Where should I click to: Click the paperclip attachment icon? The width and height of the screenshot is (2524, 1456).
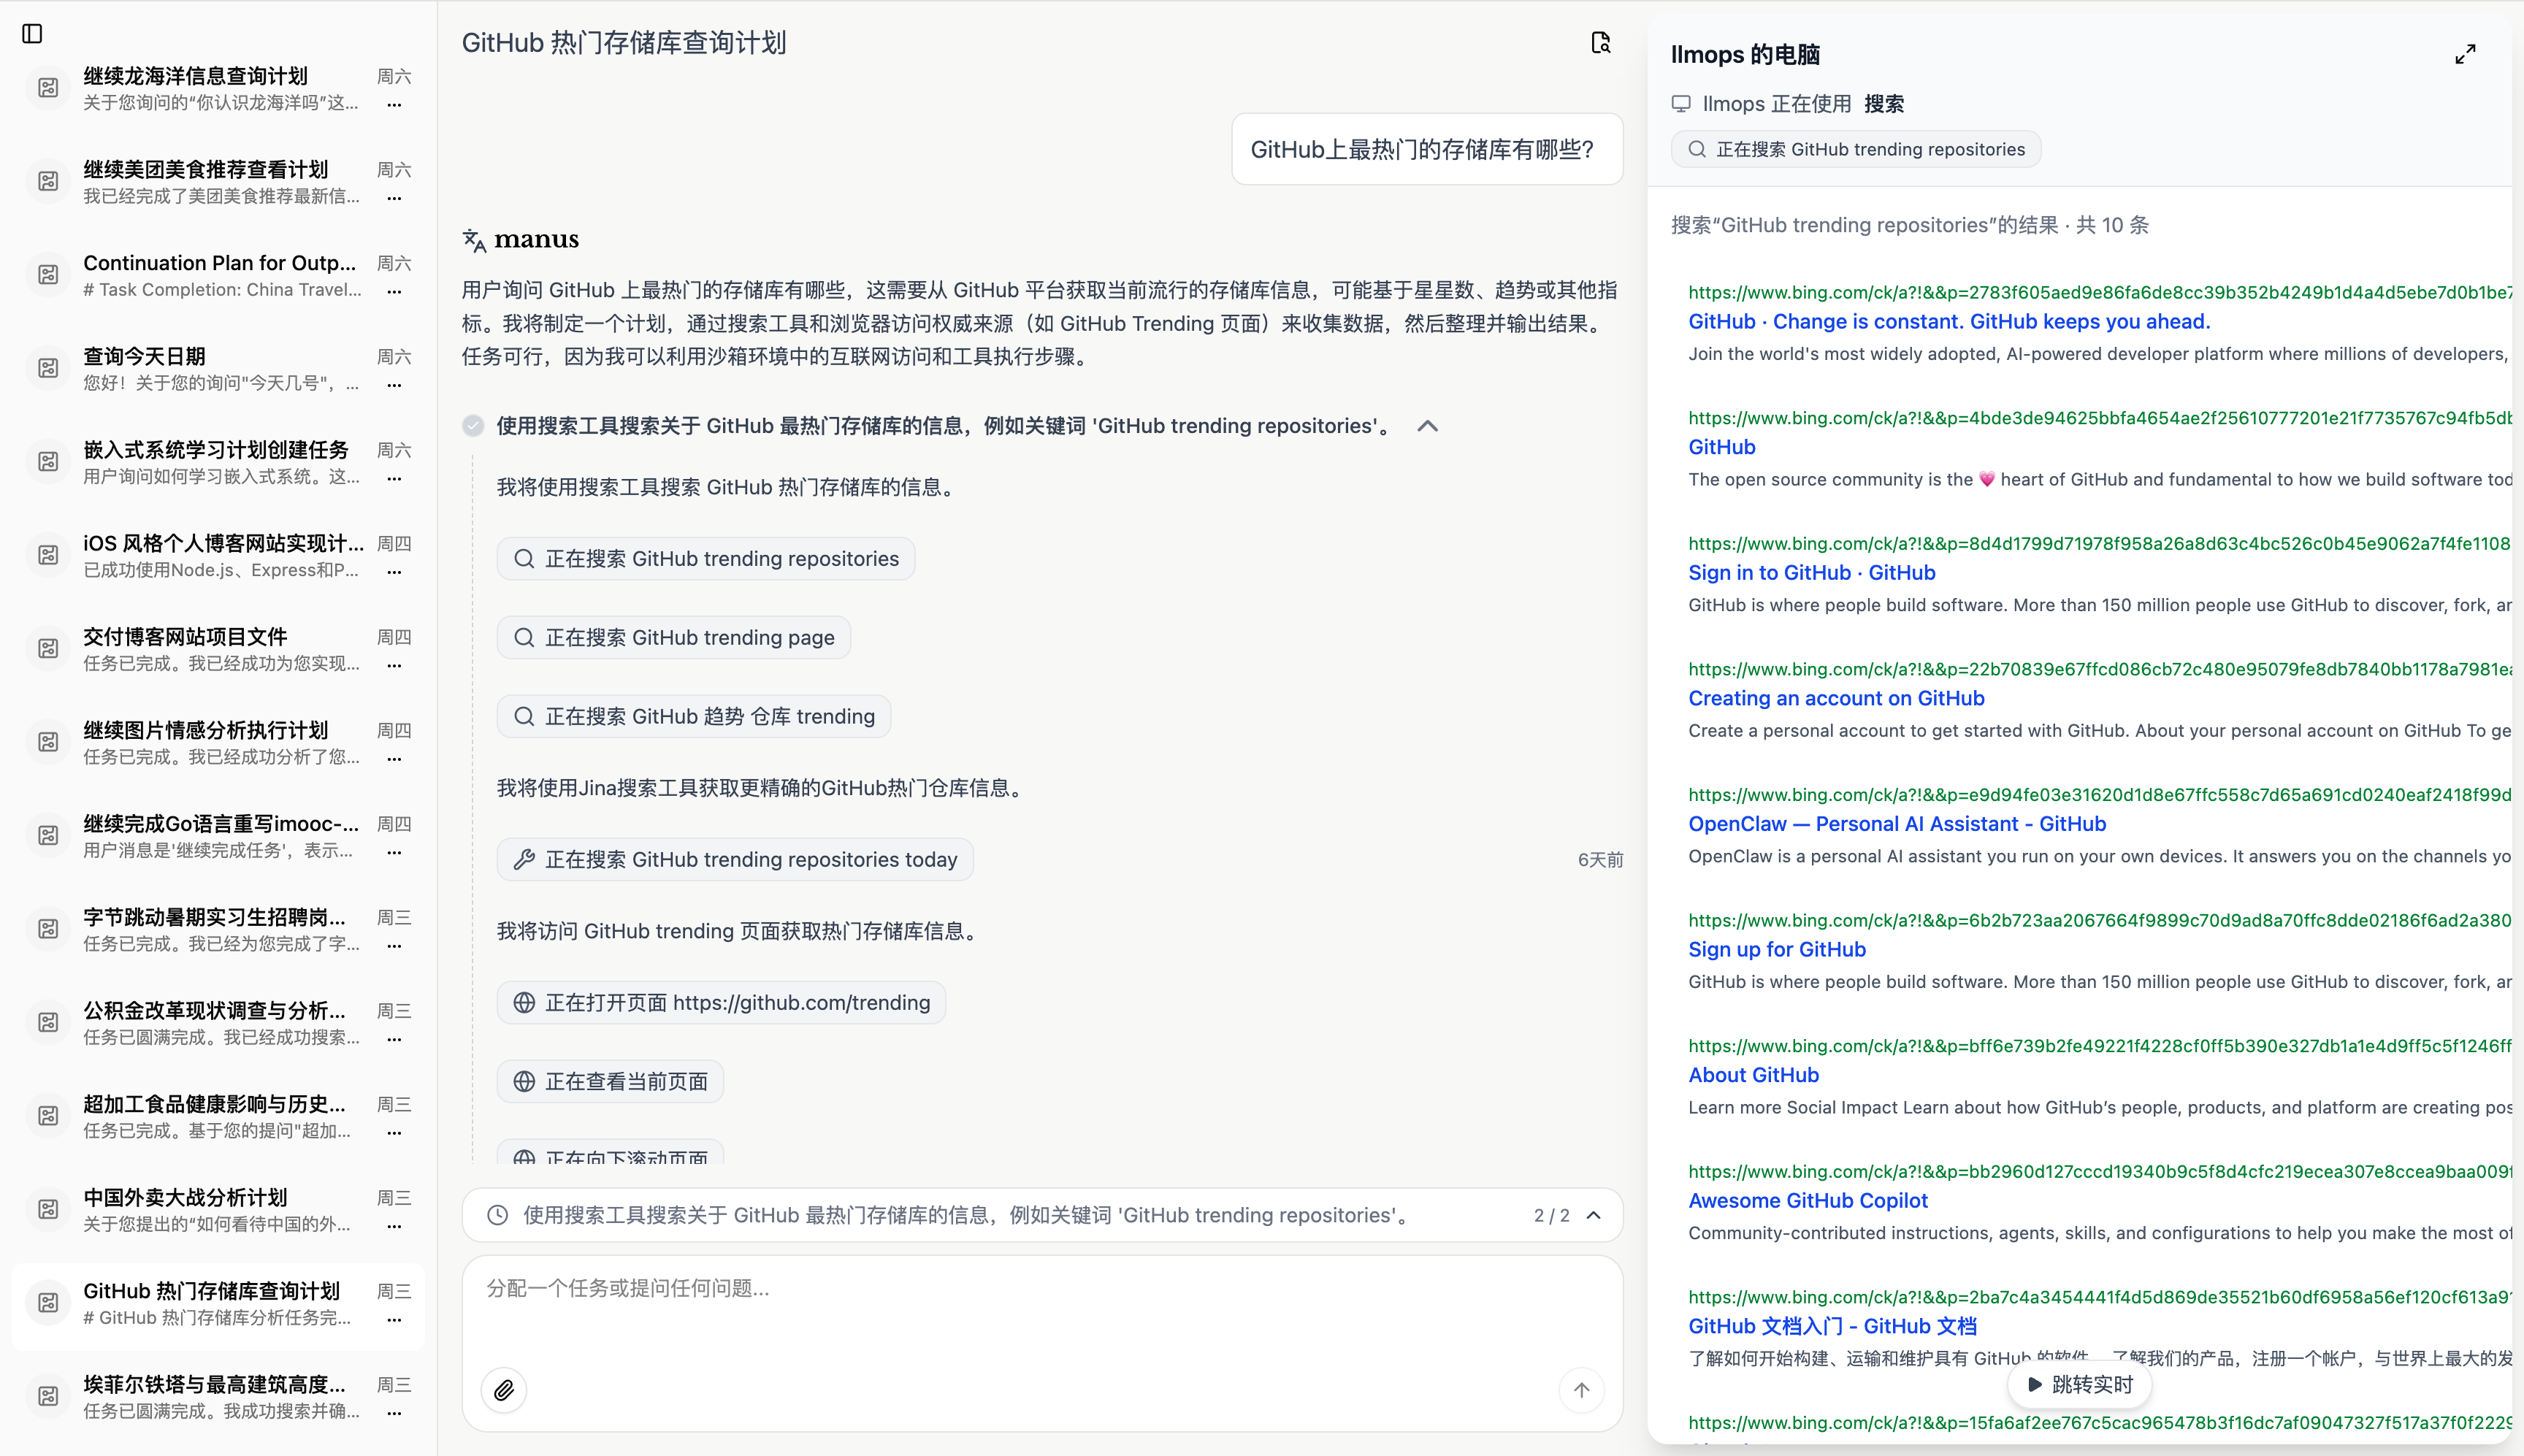point(504,1390)
